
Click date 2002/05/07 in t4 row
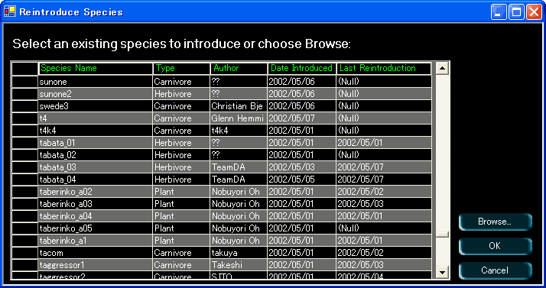pos(302,118)
